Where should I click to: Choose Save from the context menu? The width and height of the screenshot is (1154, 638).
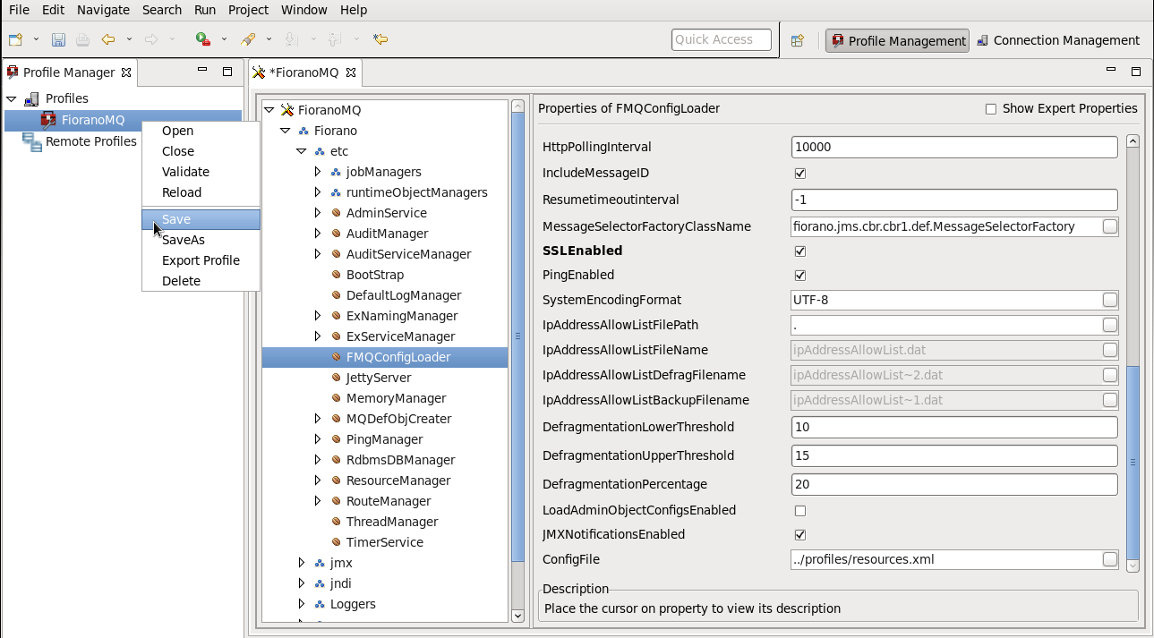pos(201,219)
